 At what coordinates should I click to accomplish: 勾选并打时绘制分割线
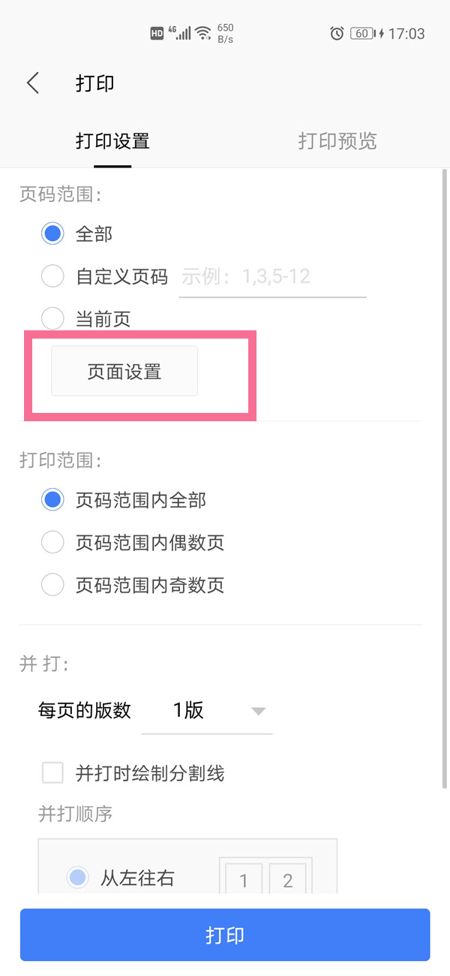52,773
